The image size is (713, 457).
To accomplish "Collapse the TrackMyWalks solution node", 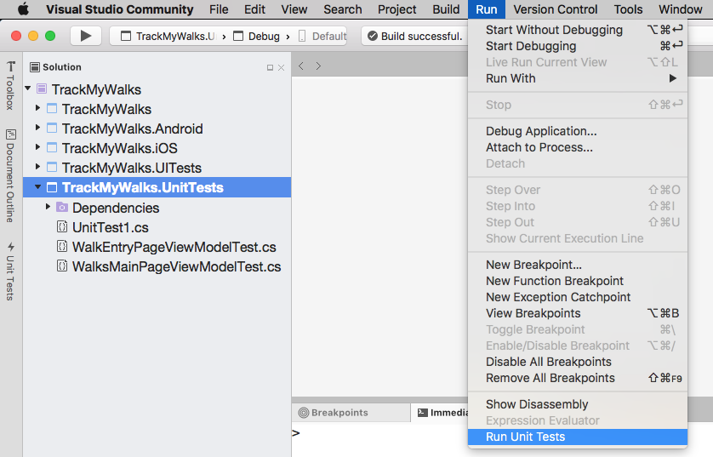I will click(28, 89).
